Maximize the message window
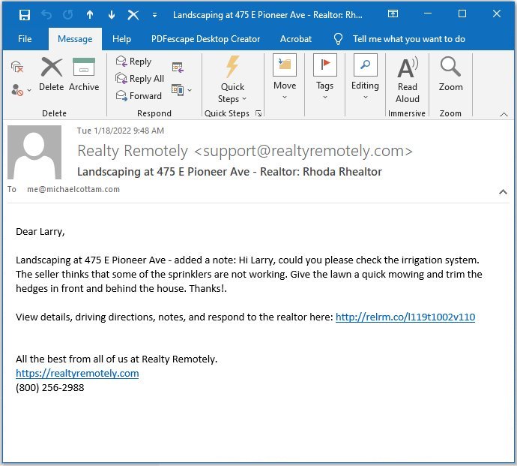 point(462,14)
